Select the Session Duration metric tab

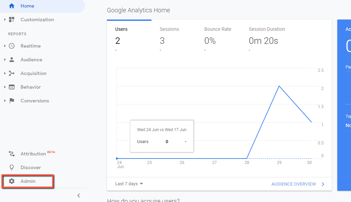click(267, 36)
